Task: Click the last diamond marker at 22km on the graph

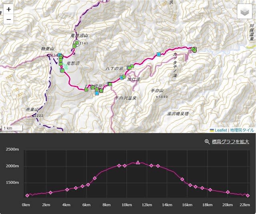Action: (248, 196)
